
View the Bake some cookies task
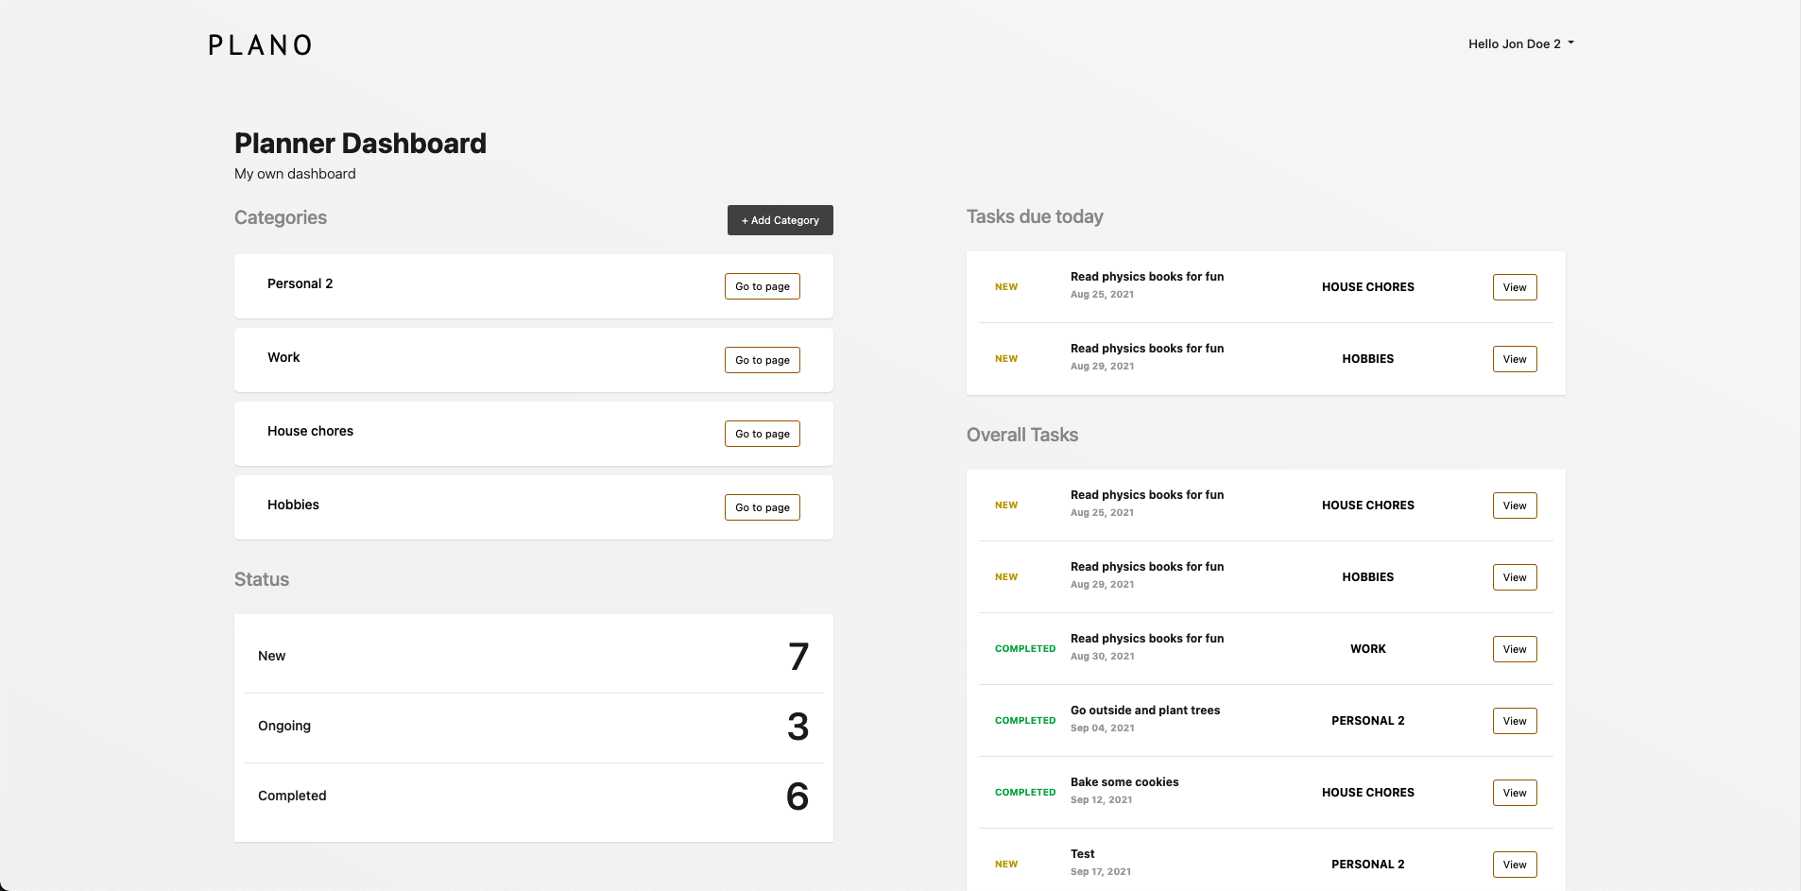pyautogui.click(x=1515, y=792)
